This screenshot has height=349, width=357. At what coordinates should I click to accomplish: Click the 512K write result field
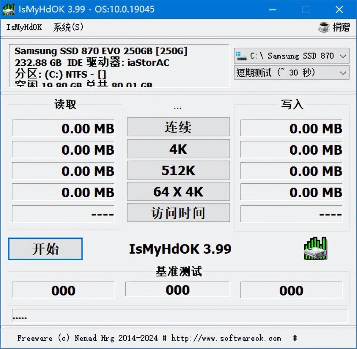point(291,171)
